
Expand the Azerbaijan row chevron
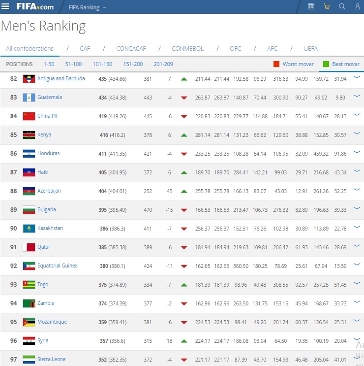click(x=357, y=190)
